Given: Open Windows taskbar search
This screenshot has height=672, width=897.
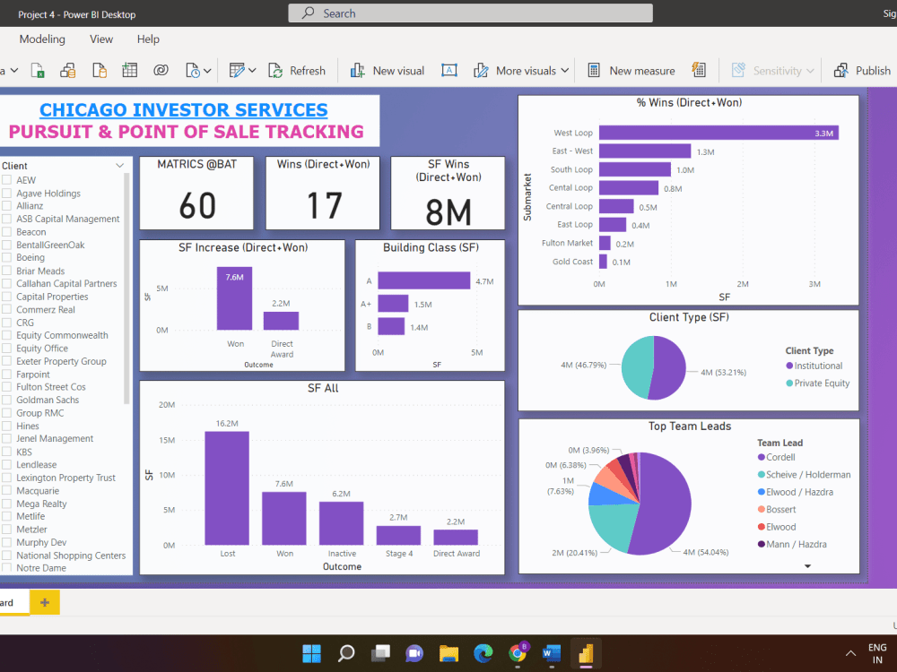Looking at the screenshot, I should (x=346, y=653).
